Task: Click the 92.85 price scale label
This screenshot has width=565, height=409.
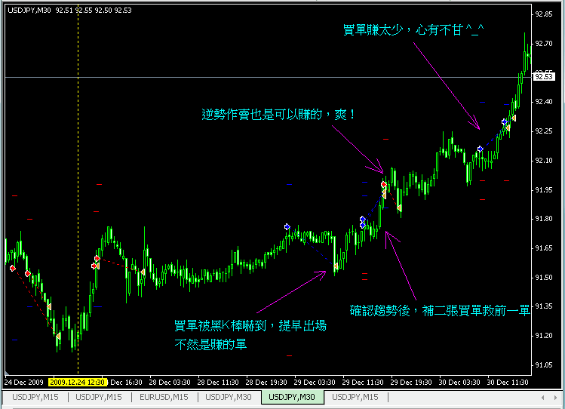Action: pos(544,14)
